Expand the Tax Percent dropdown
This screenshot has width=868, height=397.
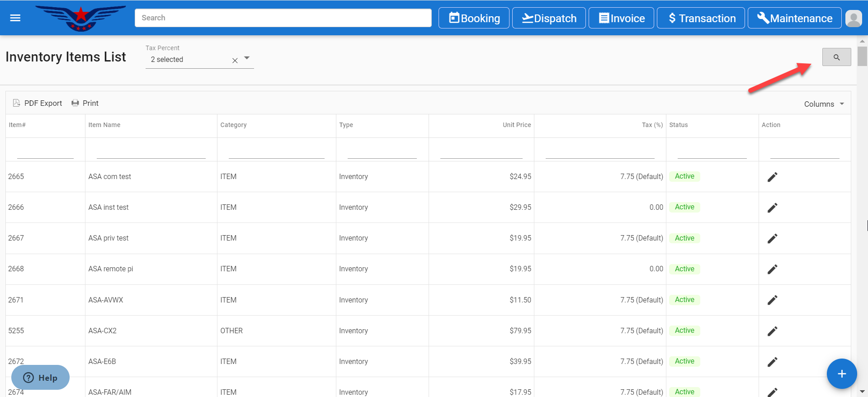tap(247, 58)
